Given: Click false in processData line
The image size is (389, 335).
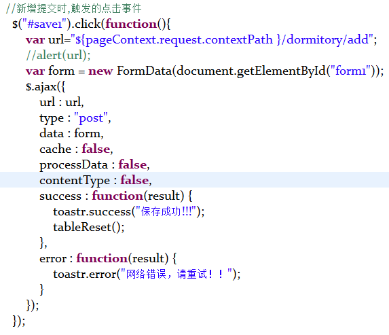Looking at the screenshot, I should 132,164.
